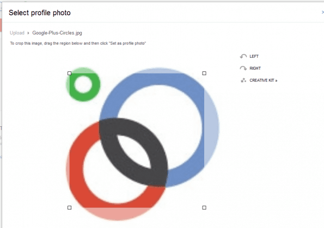324x228 pixels.
Task: Go back to Upload in the breadcrumb
Action: pyautogui.click(x=17, y=33)
